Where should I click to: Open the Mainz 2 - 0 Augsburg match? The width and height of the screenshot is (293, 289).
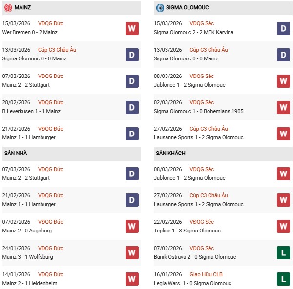[x=27, y=231]
